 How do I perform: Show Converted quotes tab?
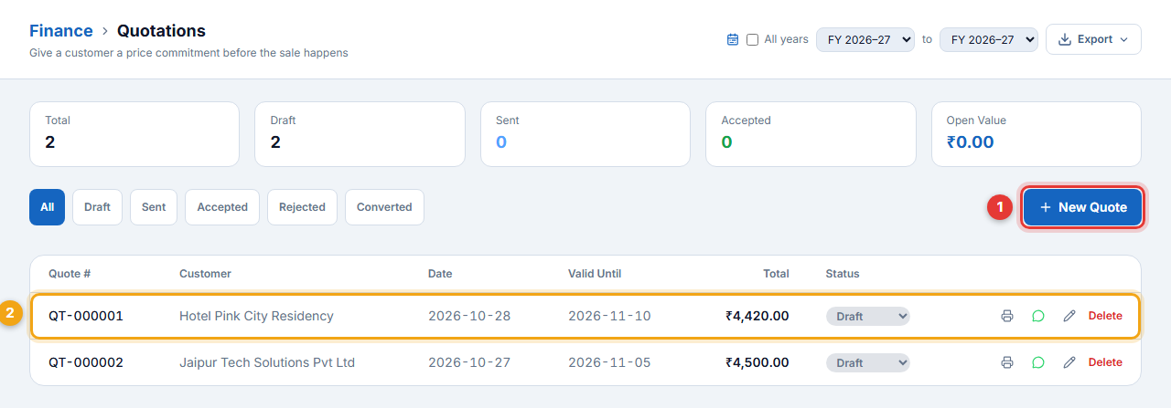pos(384,207)
